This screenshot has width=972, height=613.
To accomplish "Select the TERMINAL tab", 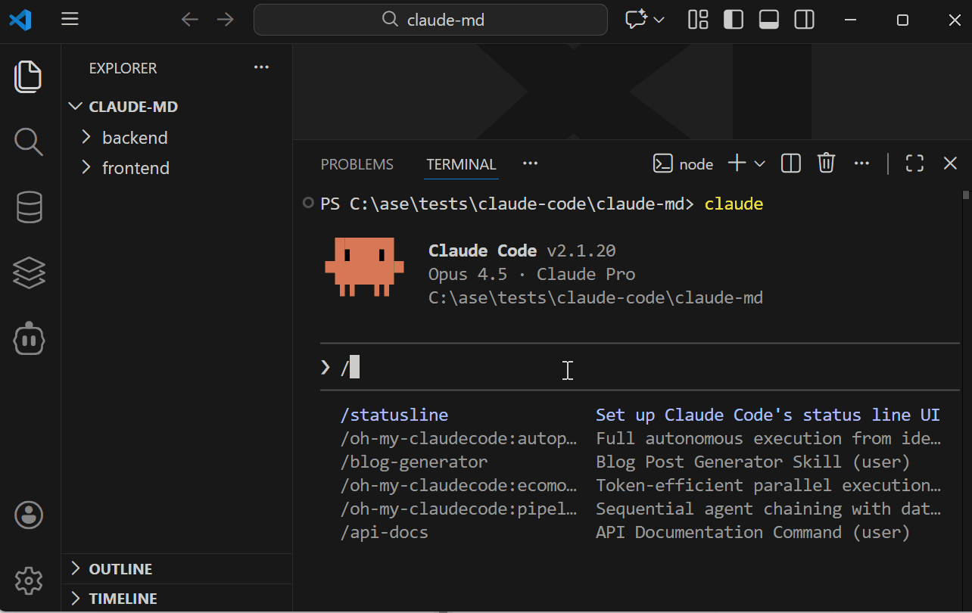I will tap(461, 164).
